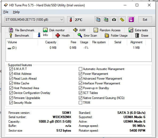Switch to the Random Access tab
This screenshot has width=158, height=138.
pos(107,30)
